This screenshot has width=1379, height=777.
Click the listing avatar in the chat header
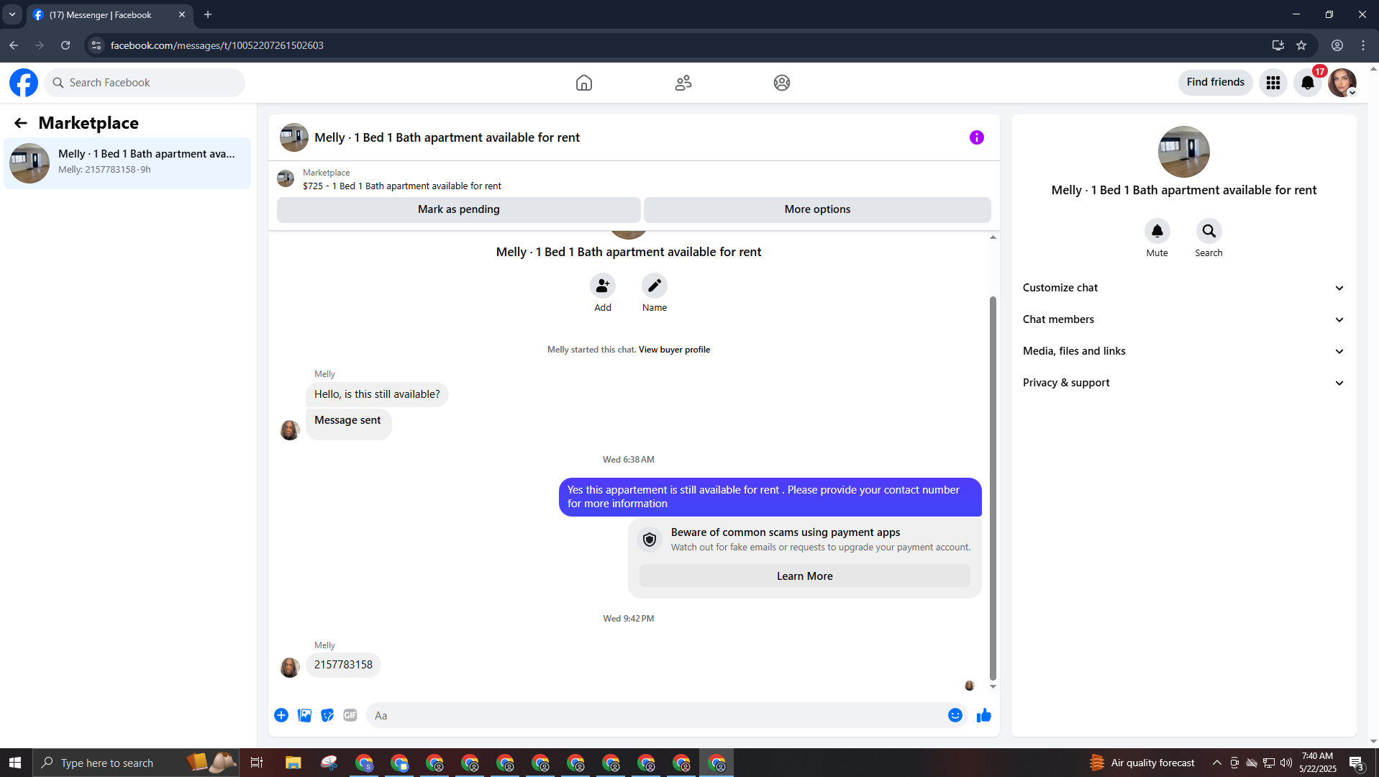click(x=294, y=137)
